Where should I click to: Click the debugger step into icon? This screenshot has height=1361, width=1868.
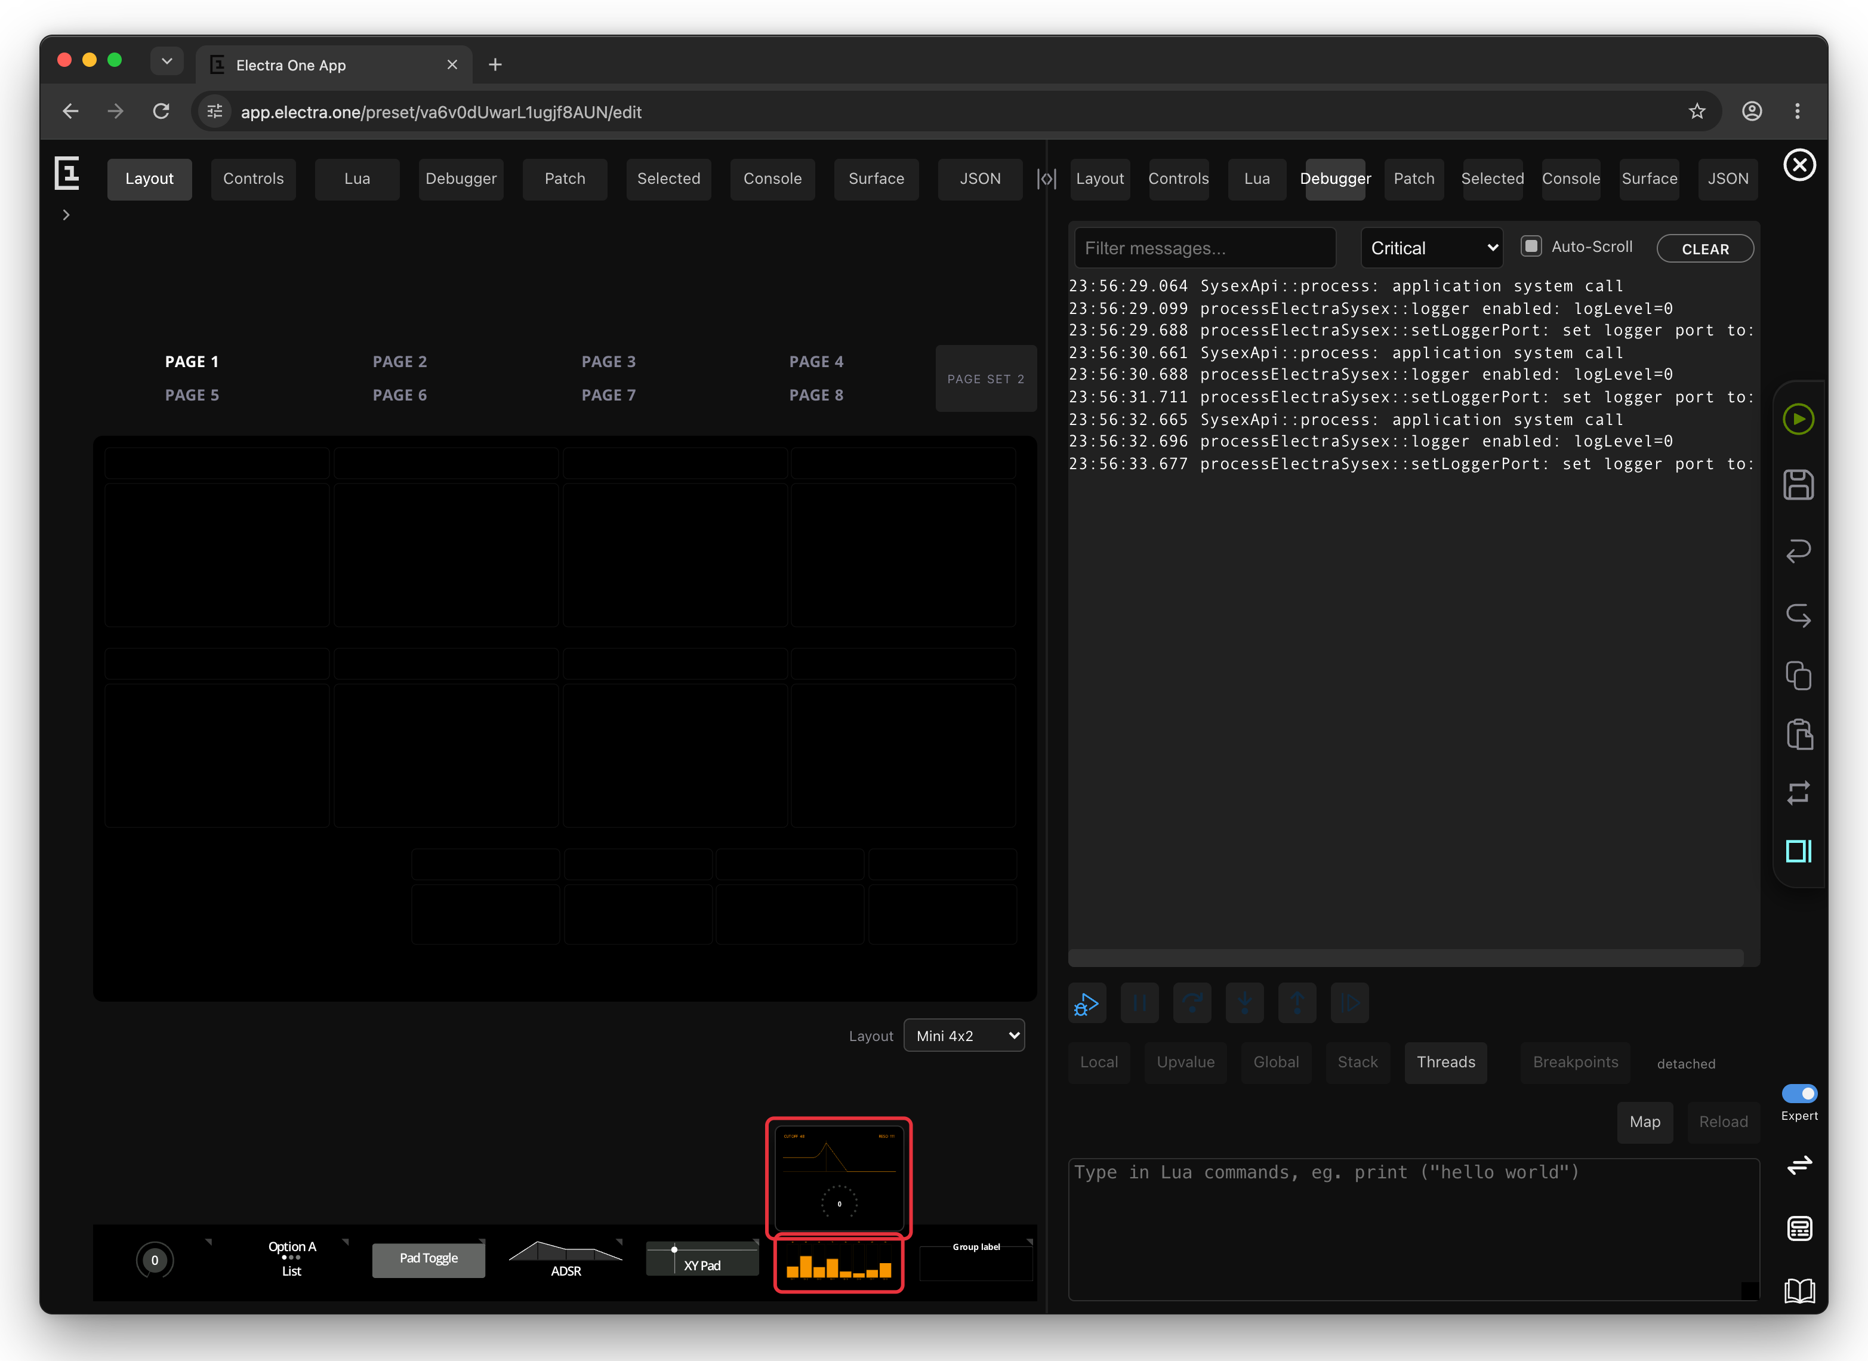pos(1244,1003)
